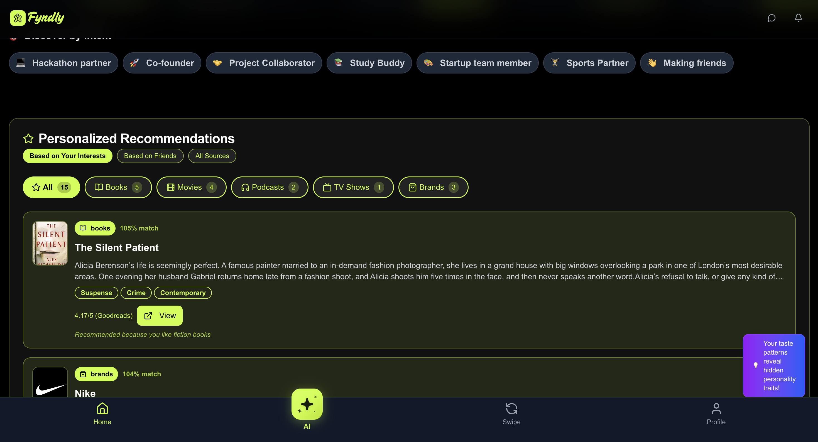The image size is (818, 442).
Task: Switch to Based on Friends filter
Action: (150, 156)
